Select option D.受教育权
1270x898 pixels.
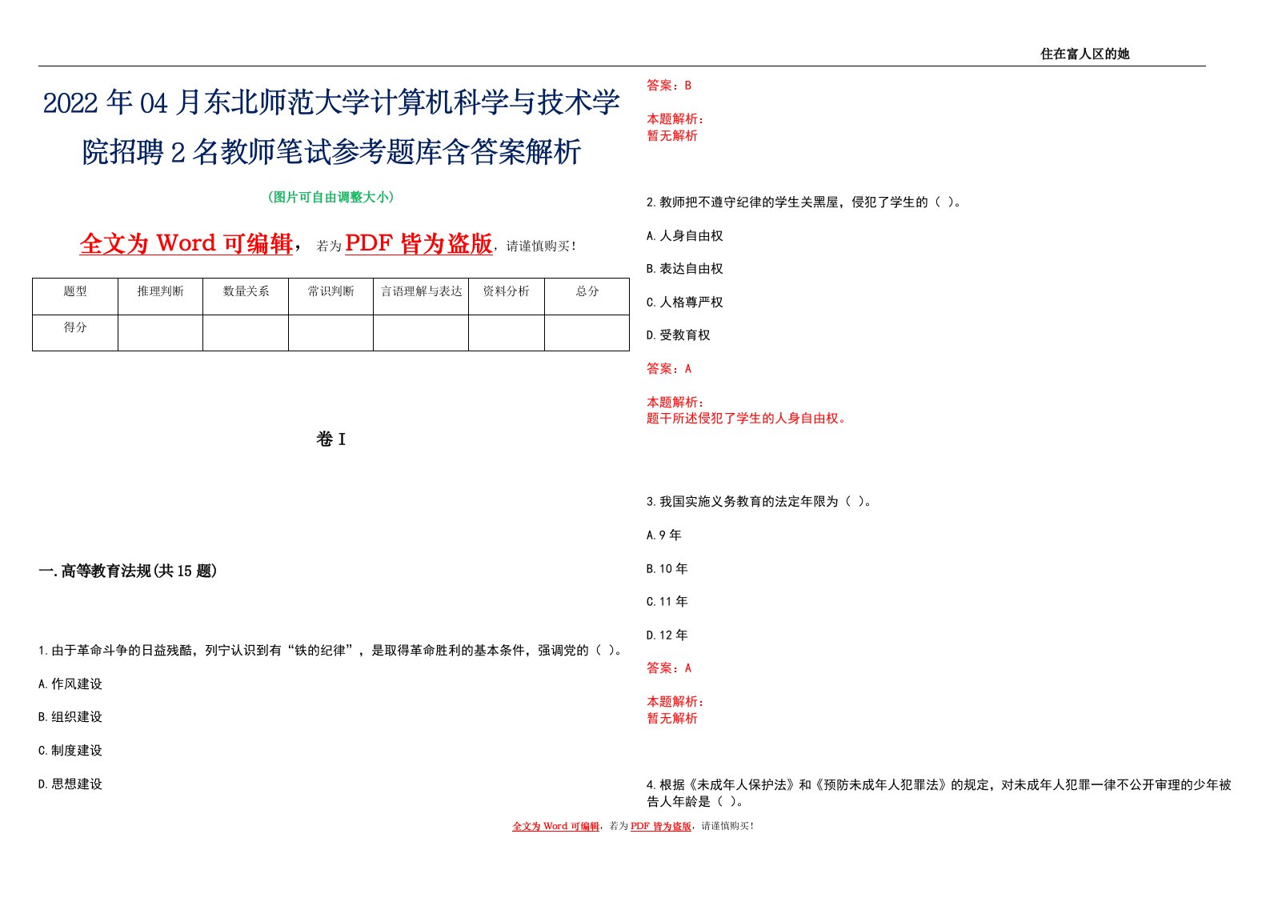679,335
